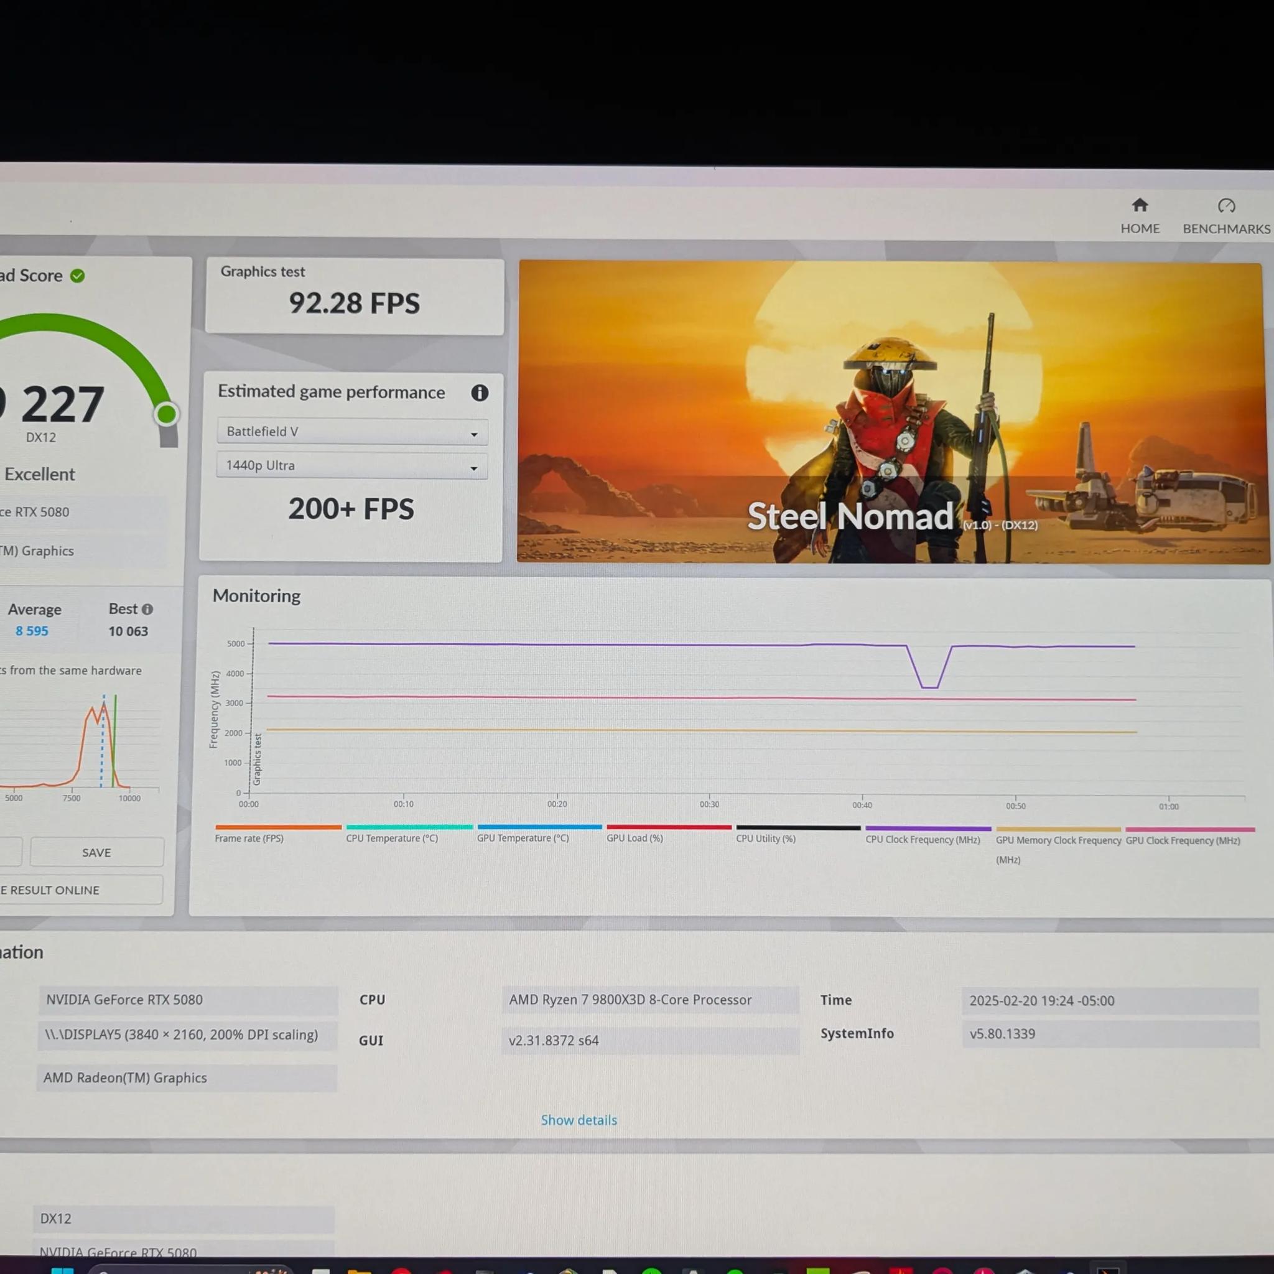This screenshot has height=1274, width=1274.
Task: Toggle the GPU Temperature legend item
Action: click(539, 834)
